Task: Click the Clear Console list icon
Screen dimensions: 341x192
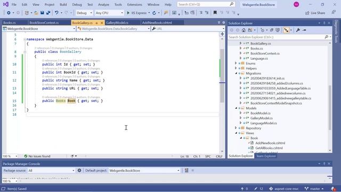Action: click(186, 171)
